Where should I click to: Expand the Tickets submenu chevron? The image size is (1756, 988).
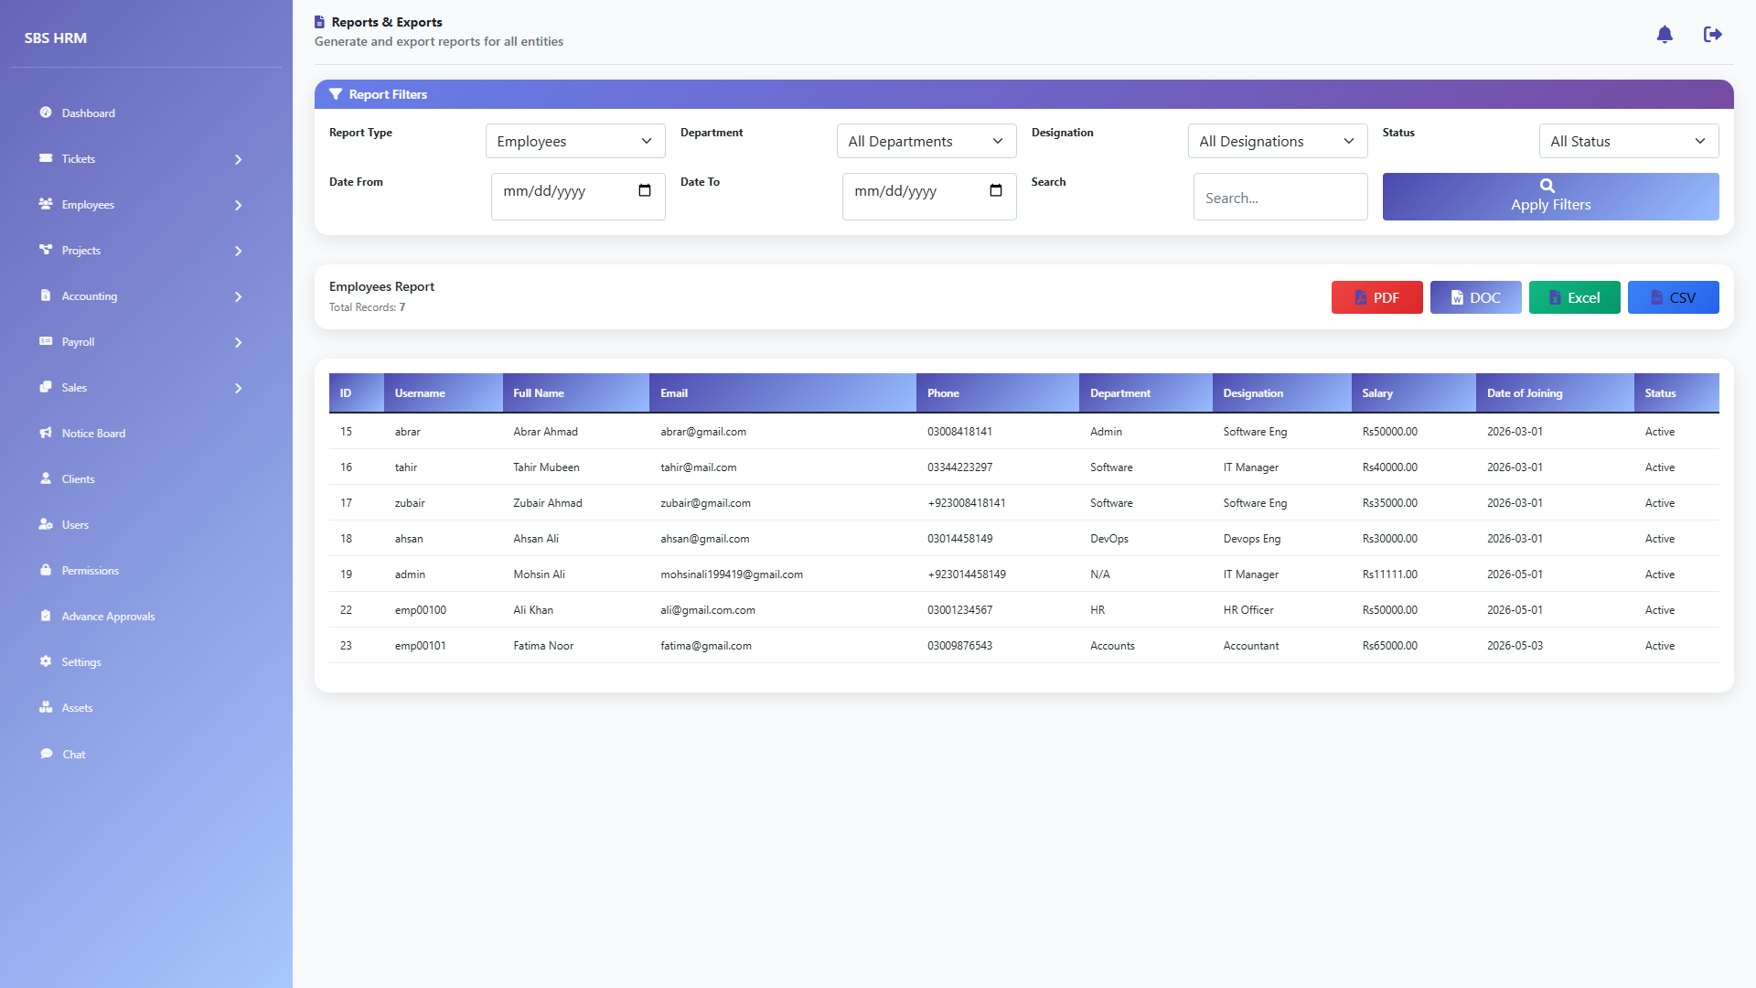pyautogui.click(x=239, y=159)
